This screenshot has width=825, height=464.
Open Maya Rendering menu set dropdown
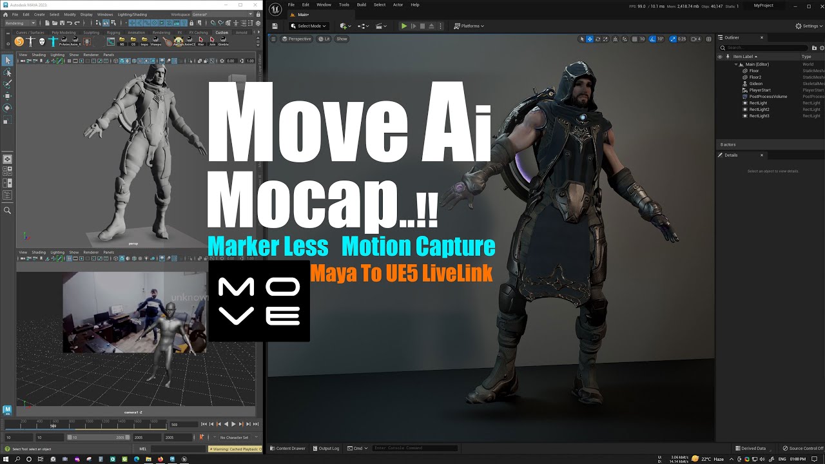click(19, 23)
